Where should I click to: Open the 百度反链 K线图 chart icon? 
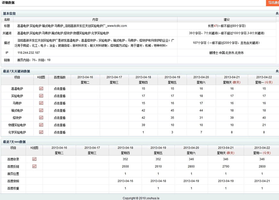click(34, 167)
